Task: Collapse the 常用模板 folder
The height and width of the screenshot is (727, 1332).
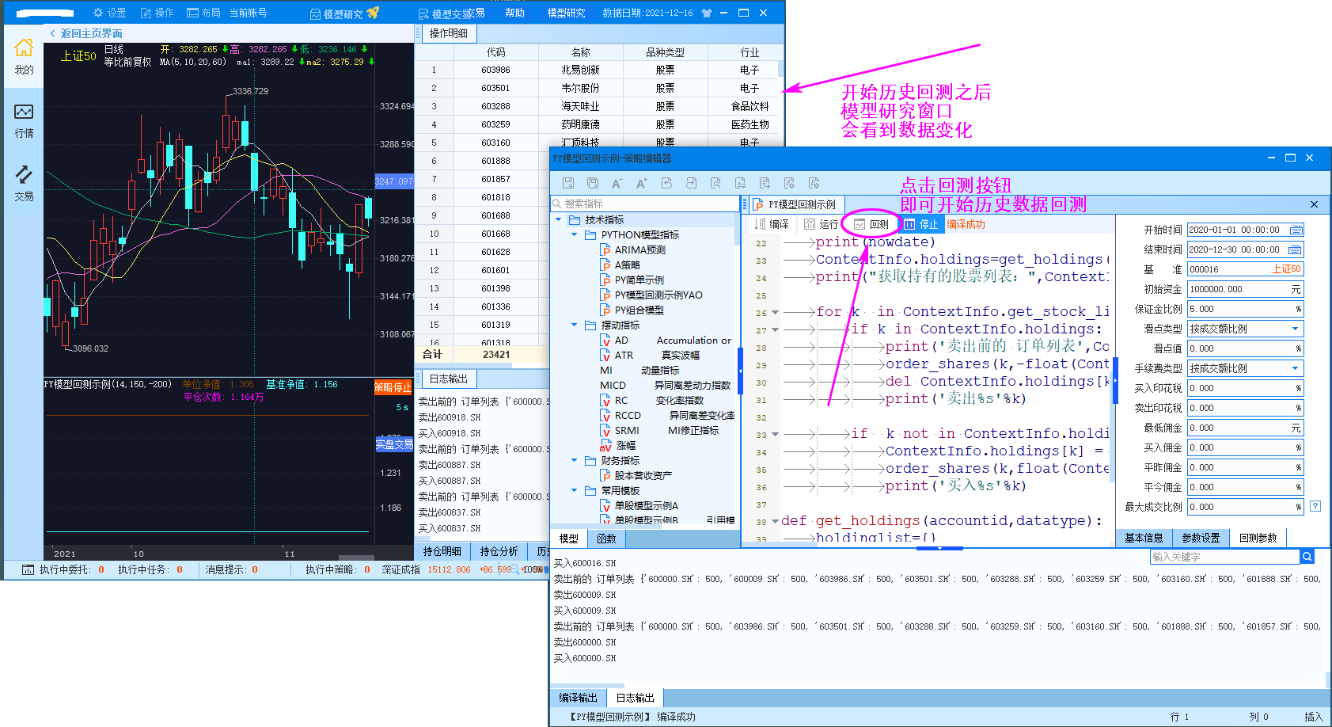Action: (575, 491)
